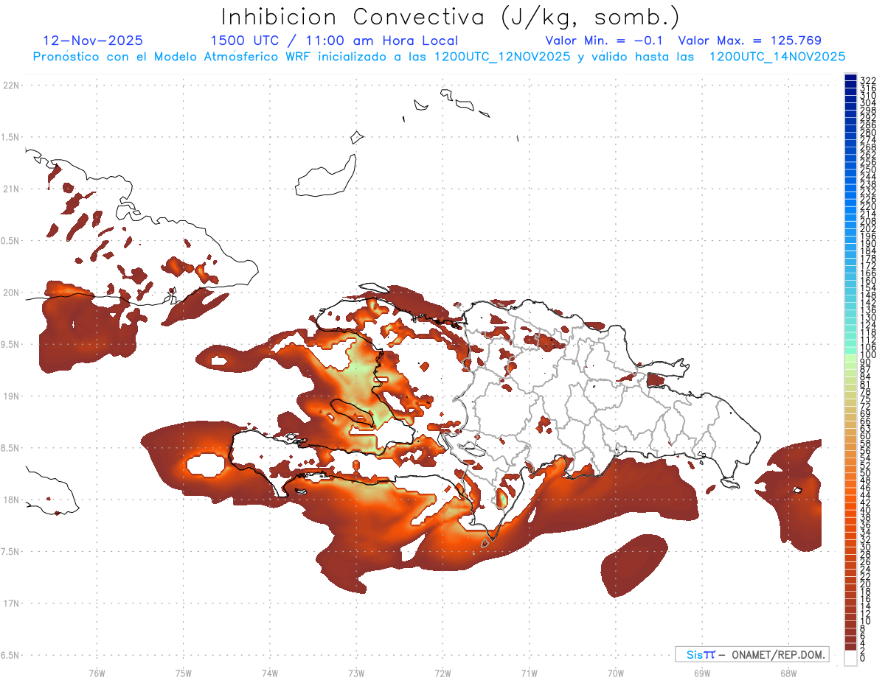885x683 pixels.
Task: Click the white swatch labeled 0
Action: [851, 659]
